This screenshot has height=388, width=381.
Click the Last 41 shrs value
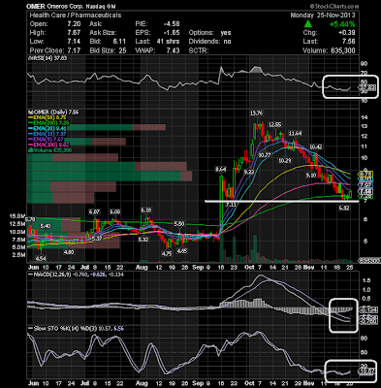(x=168, y=42)
